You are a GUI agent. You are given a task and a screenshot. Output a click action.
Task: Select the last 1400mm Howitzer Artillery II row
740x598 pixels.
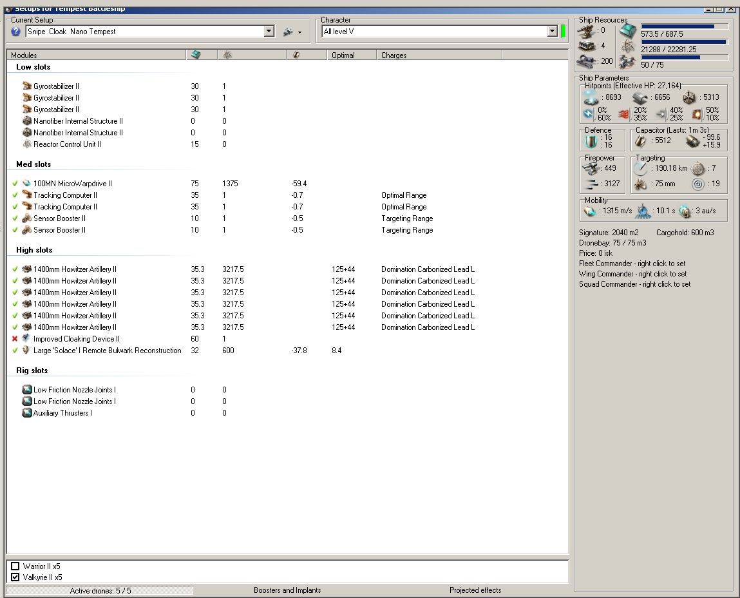[x=287, y=327]
